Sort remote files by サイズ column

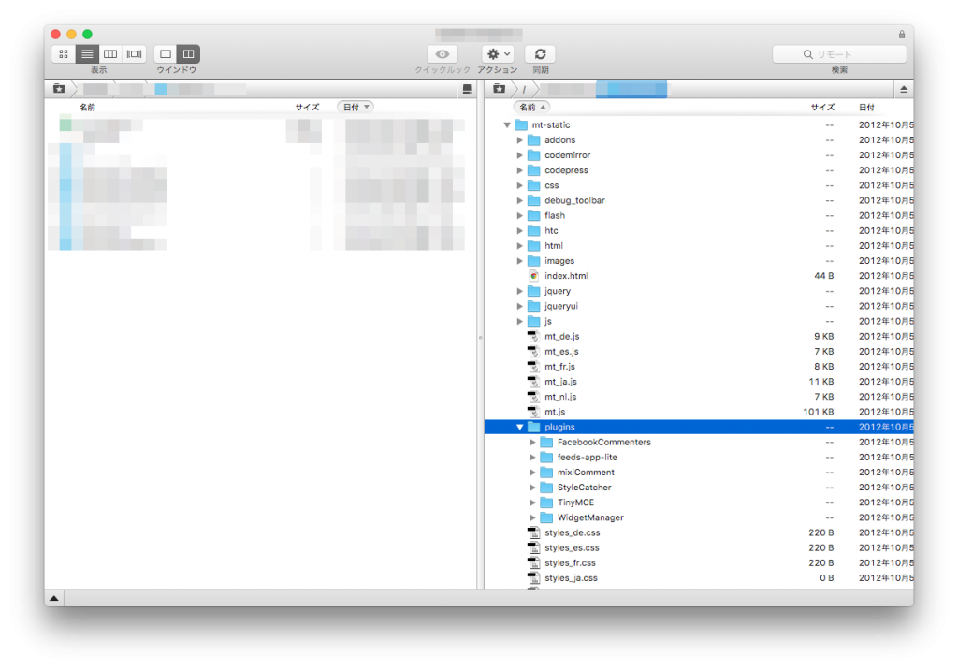tap(821, 107)
